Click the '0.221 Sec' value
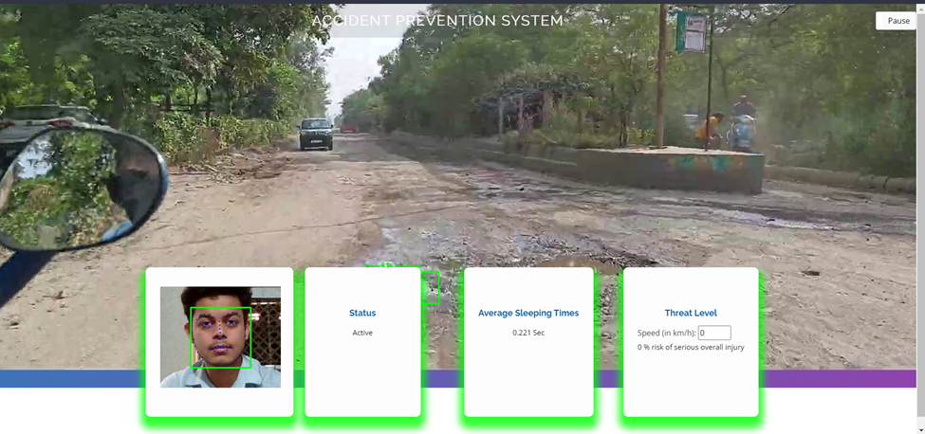 pos(528,333)
